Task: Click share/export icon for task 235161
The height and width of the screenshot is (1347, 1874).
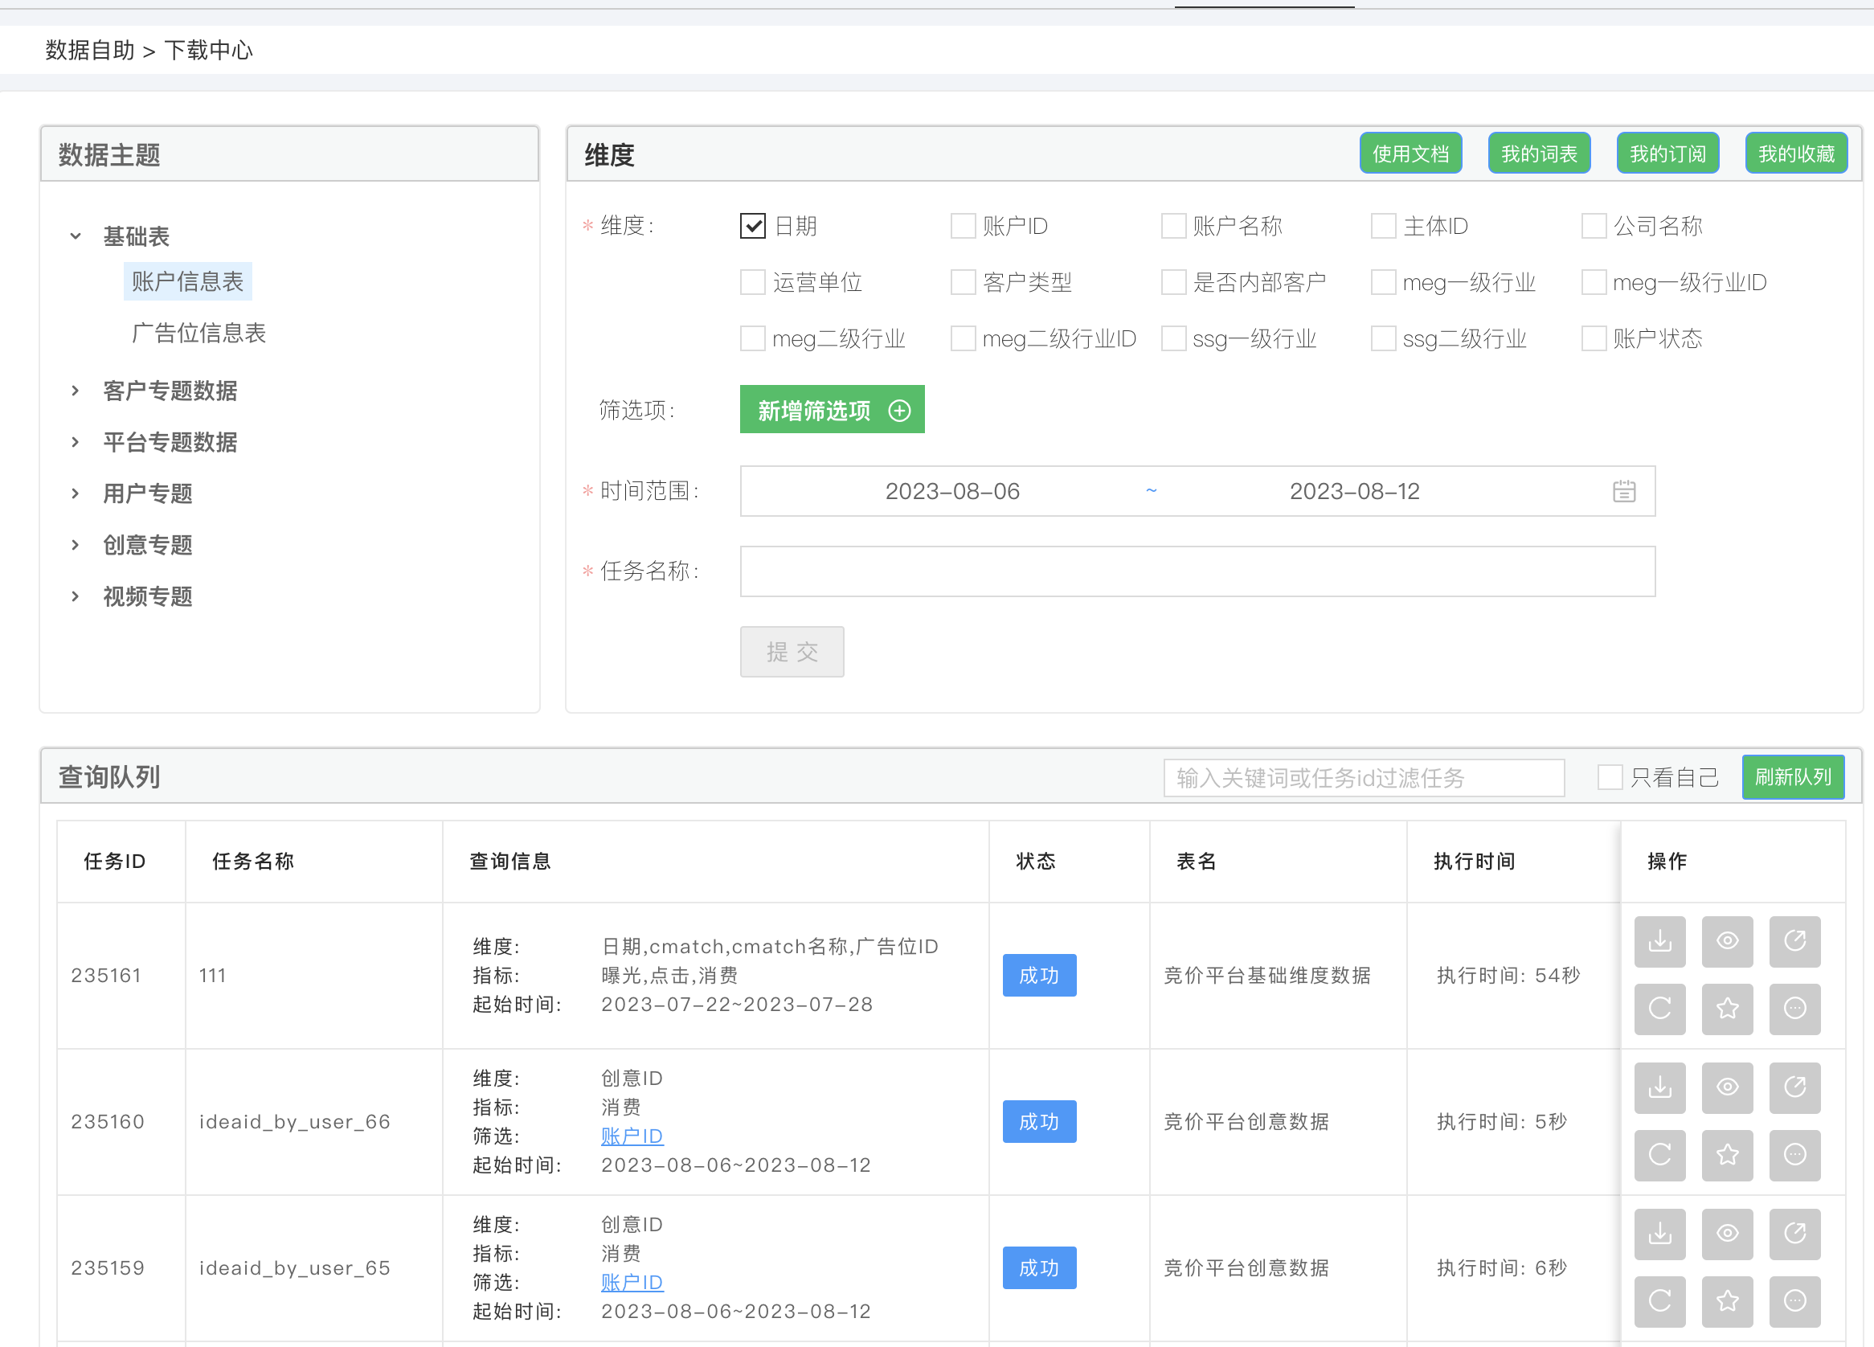Action: tap(1794, 941)
